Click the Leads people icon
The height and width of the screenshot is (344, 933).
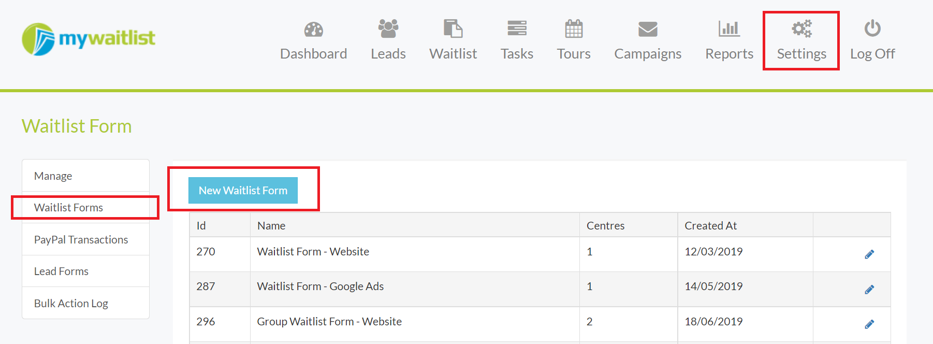coord(388,28)
